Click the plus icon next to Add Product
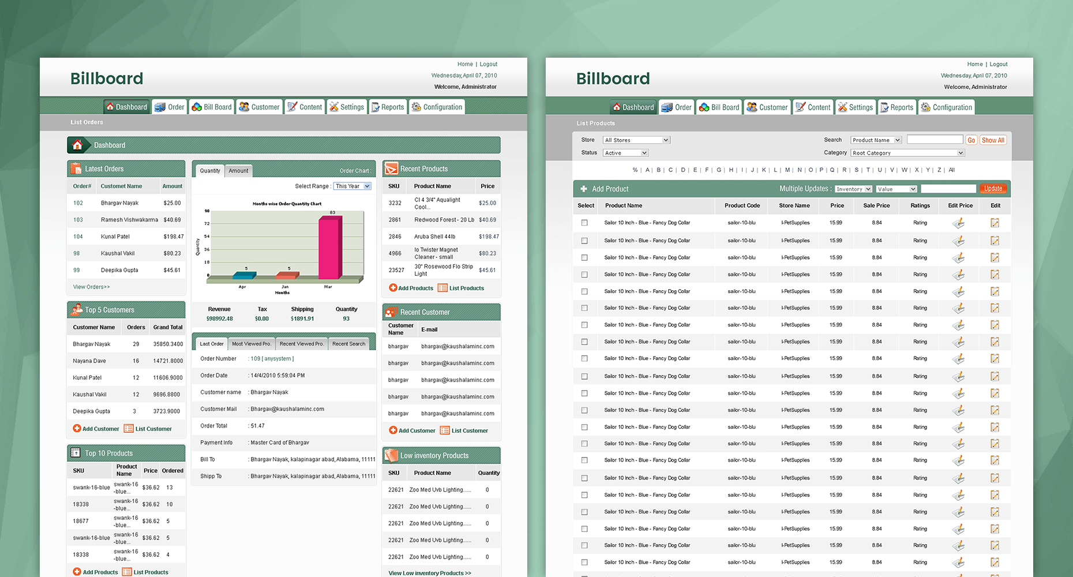Screen dimensions: 1073x577 (584, 189)
